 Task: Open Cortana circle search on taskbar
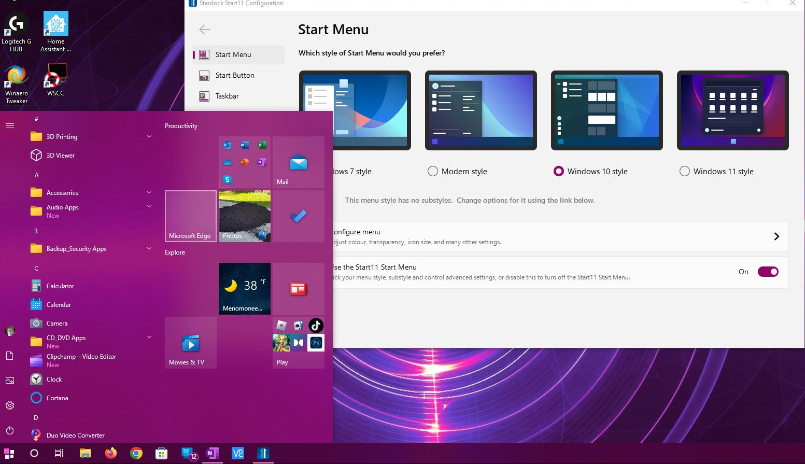pos(34,453)
